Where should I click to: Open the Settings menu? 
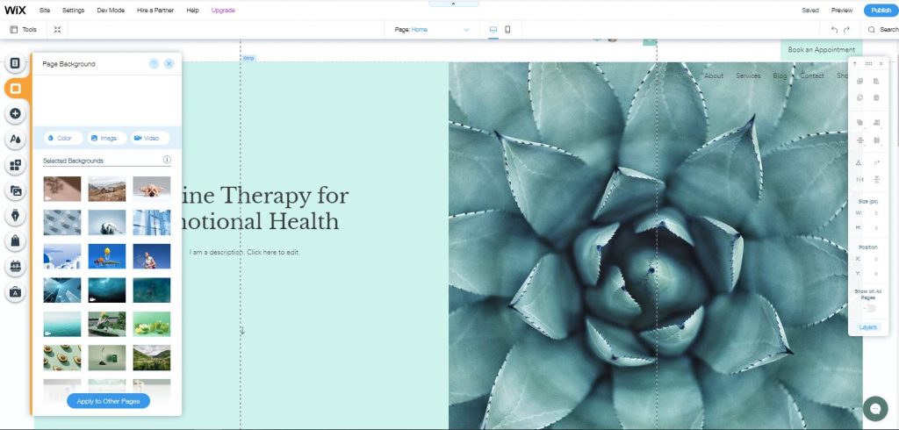coord(74,10)
